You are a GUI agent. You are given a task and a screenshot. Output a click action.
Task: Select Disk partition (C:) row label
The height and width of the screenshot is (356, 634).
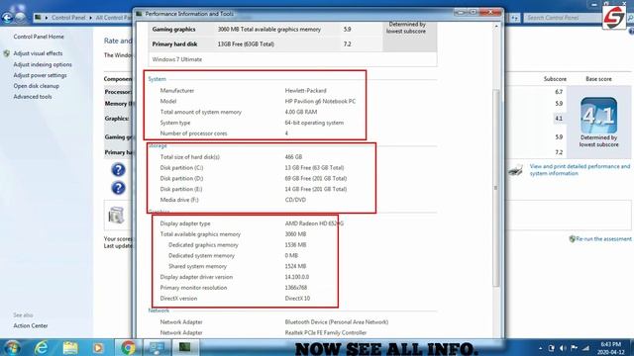click(181, 167)
